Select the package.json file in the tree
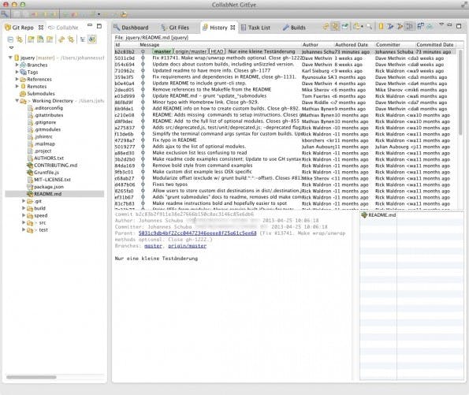Viewport: 469px width, 395px height. click(49, 187)
